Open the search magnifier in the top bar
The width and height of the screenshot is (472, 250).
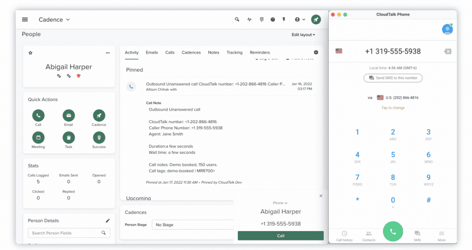tap(237, 19)
